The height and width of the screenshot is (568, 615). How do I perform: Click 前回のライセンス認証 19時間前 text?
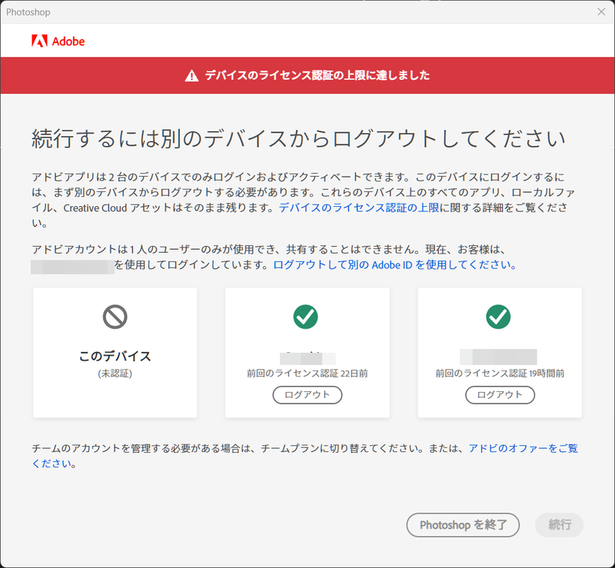(x=500, y=374)
